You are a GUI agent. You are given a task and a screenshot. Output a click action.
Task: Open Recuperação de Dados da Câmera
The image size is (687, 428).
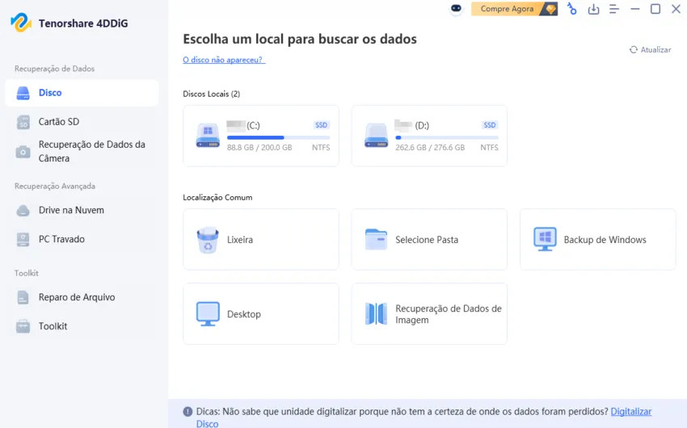point(82,152)
